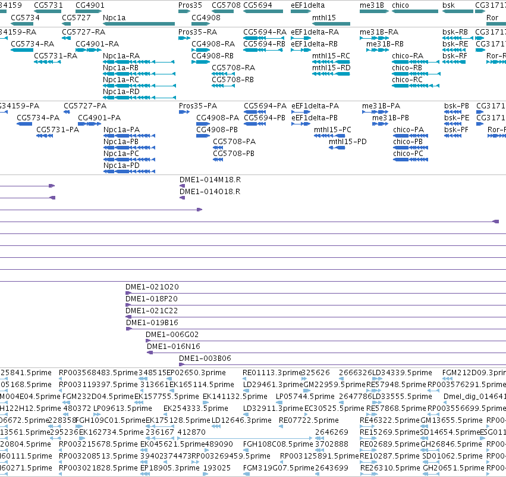Select the Pros35-PA protein label
This screenshot has width=506, height=477.
pos(198,106)
